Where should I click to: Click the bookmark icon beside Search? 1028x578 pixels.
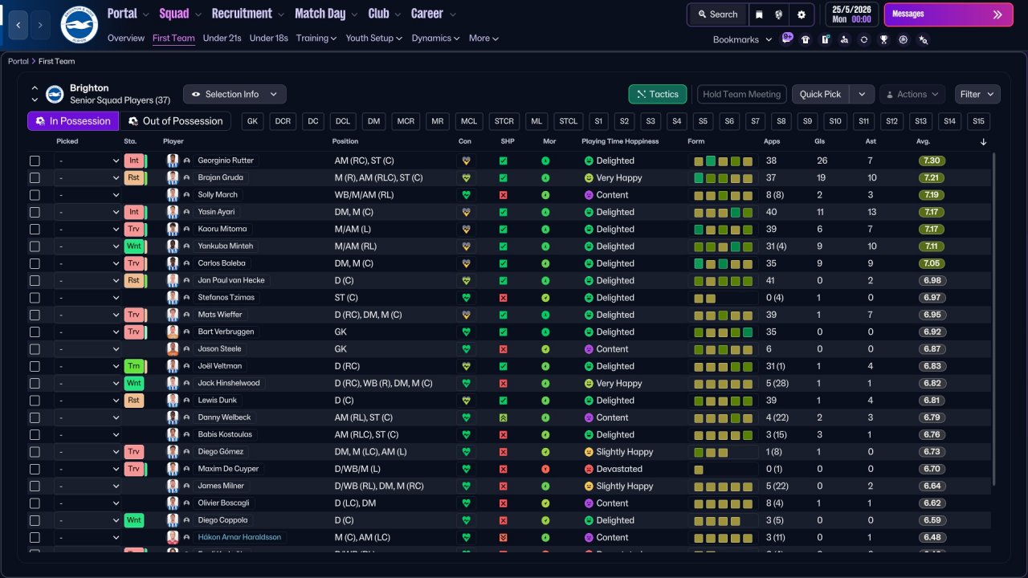point(759,14)
